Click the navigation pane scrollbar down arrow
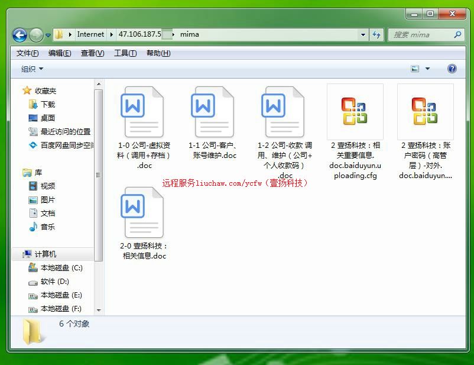474x365 pixels. [98, 310]
